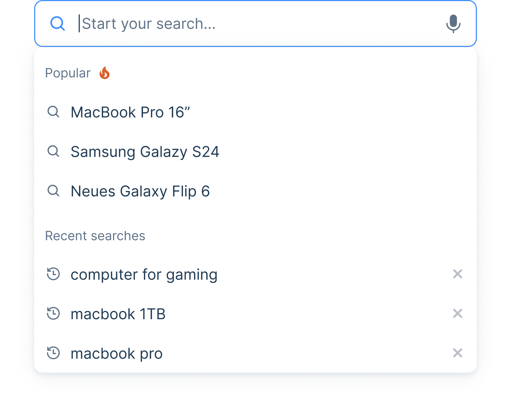The width and height of the screenshot is (511, 411).
Task: Activate voice search microphone
Action: (453, 23)
